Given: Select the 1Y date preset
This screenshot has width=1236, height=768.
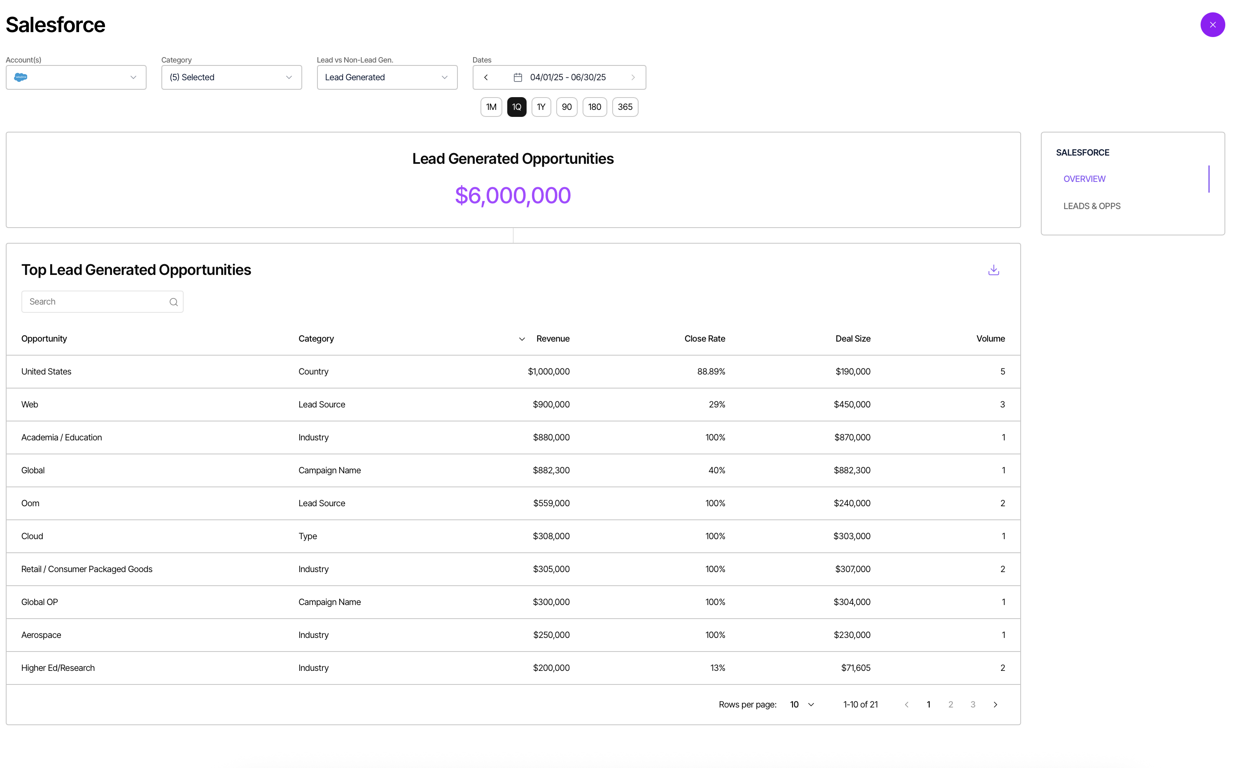Looking at the screenshot, I should point(541,107).
